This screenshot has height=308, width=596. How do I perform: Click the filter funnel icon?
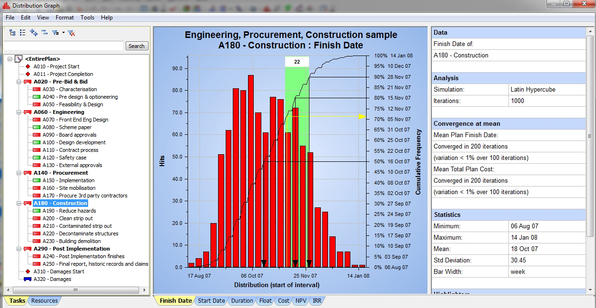coord(55,33)
